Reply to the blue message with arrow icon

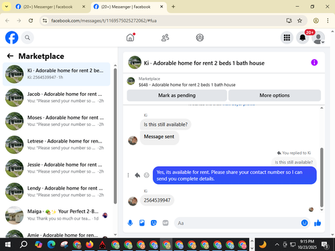pyautogui.click(x=137, y=175)
